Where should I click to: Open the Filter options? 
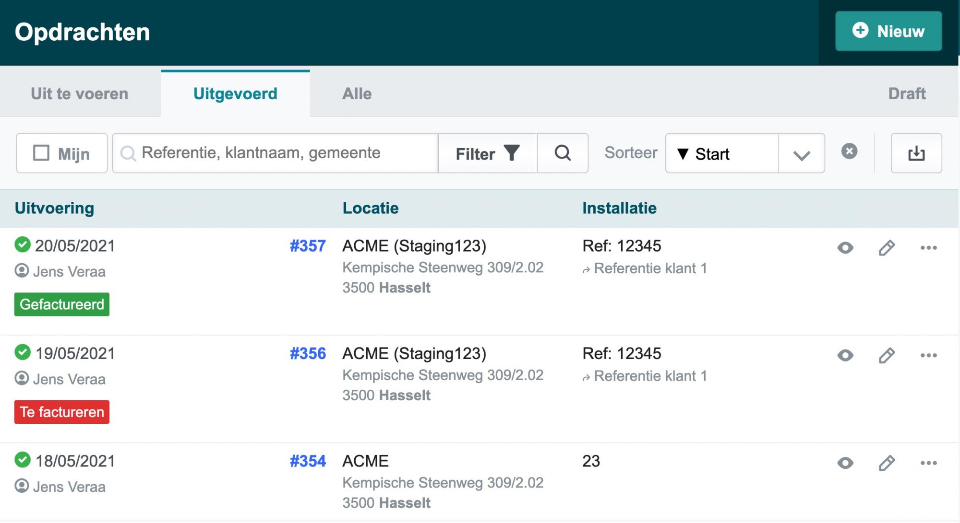487,153
